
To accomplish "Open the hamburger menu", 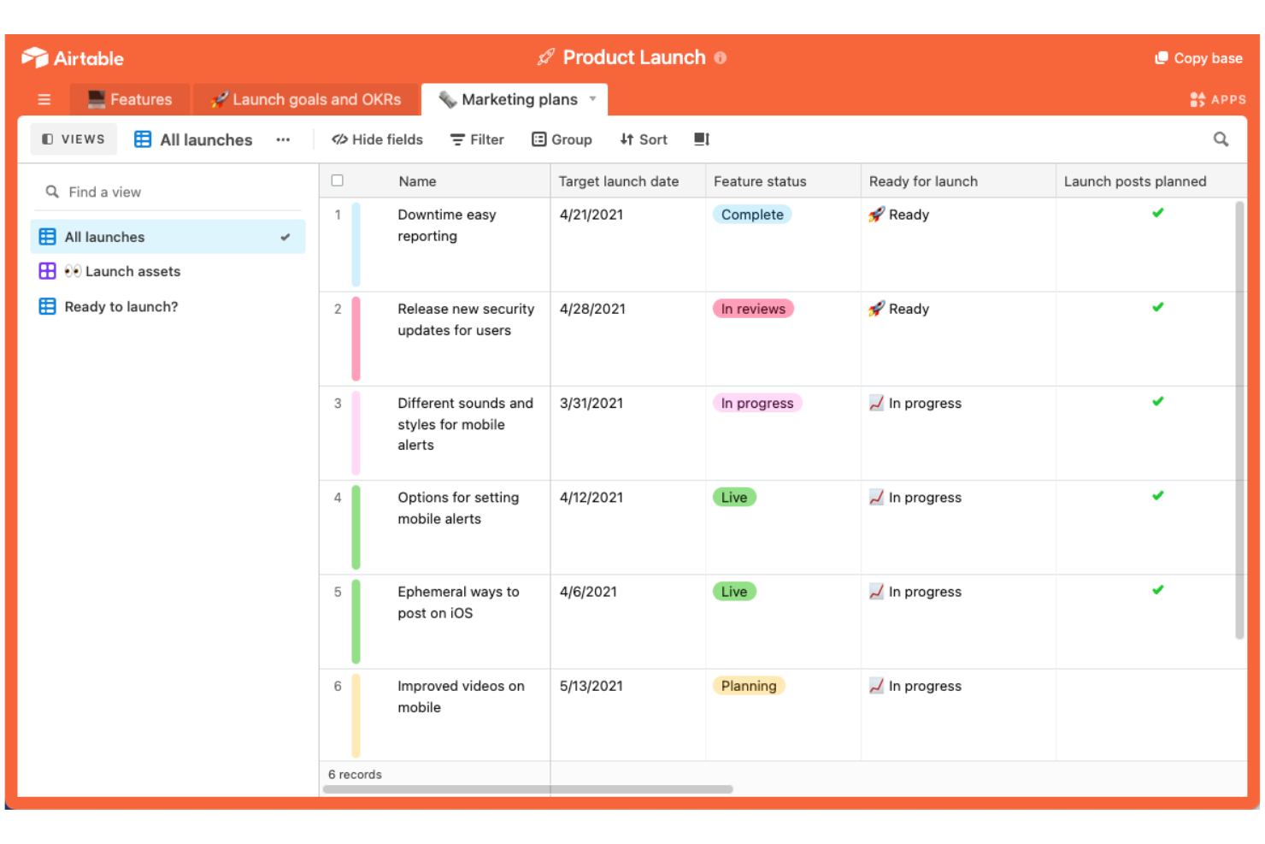I will click(44, 99).
